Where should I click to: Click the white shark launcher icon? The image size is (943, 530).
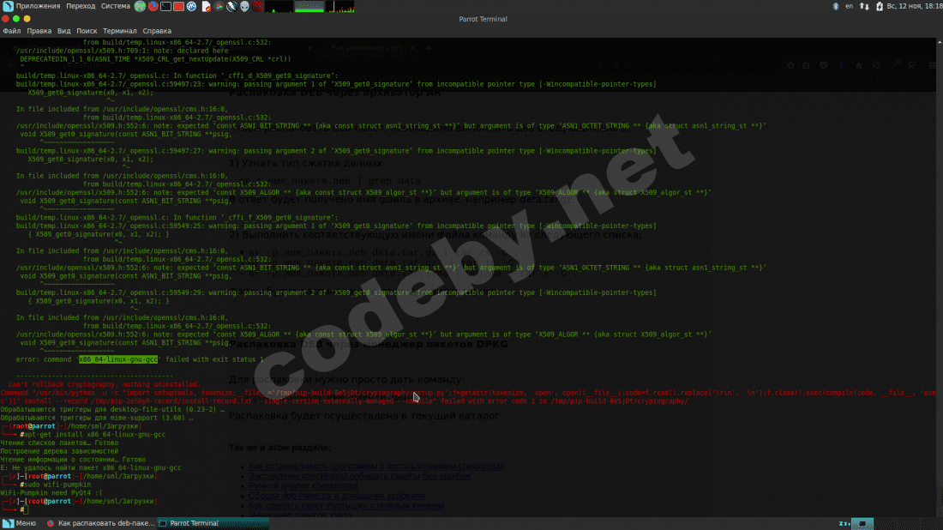pyautogui.click(x=231, y=7)
